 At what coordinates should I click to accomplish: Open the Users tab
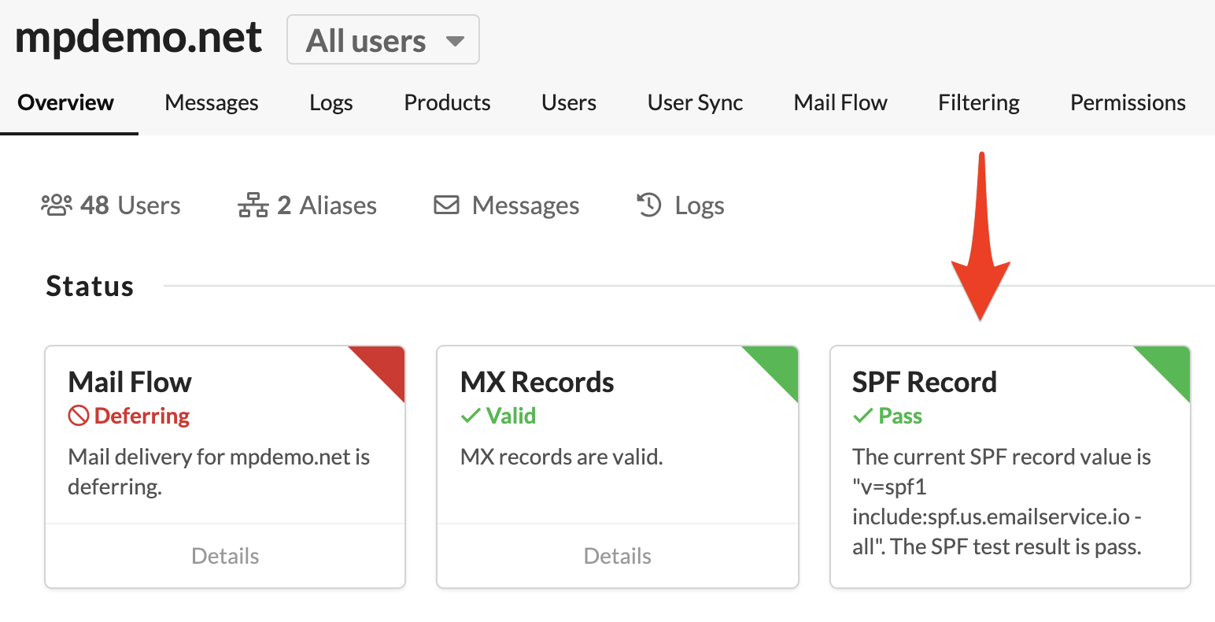(569, 102)
